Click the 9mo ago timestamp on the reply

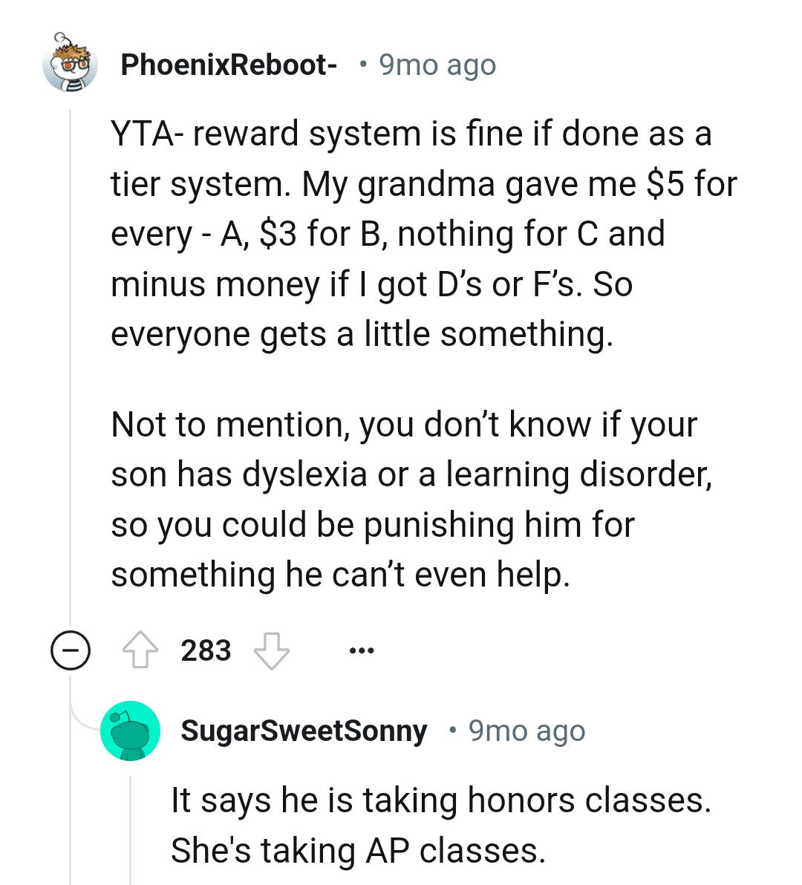click(x=526, y=730)
